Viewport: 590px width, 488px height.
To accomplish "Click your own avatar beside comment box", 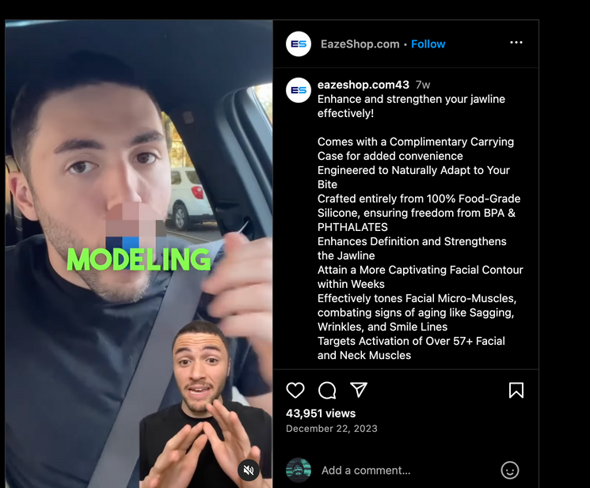I will (x=299, y=470).
